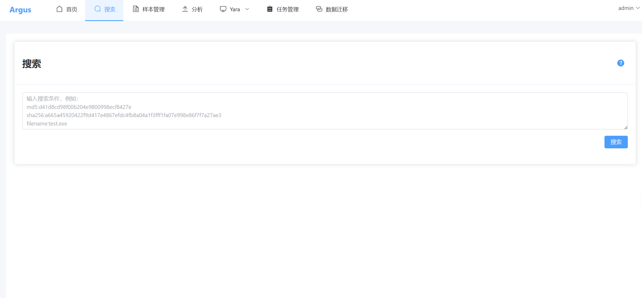The height and width of the screenshot is (298, 642).
Task: Click the home icon beside 首页
Action: [60, 9]
